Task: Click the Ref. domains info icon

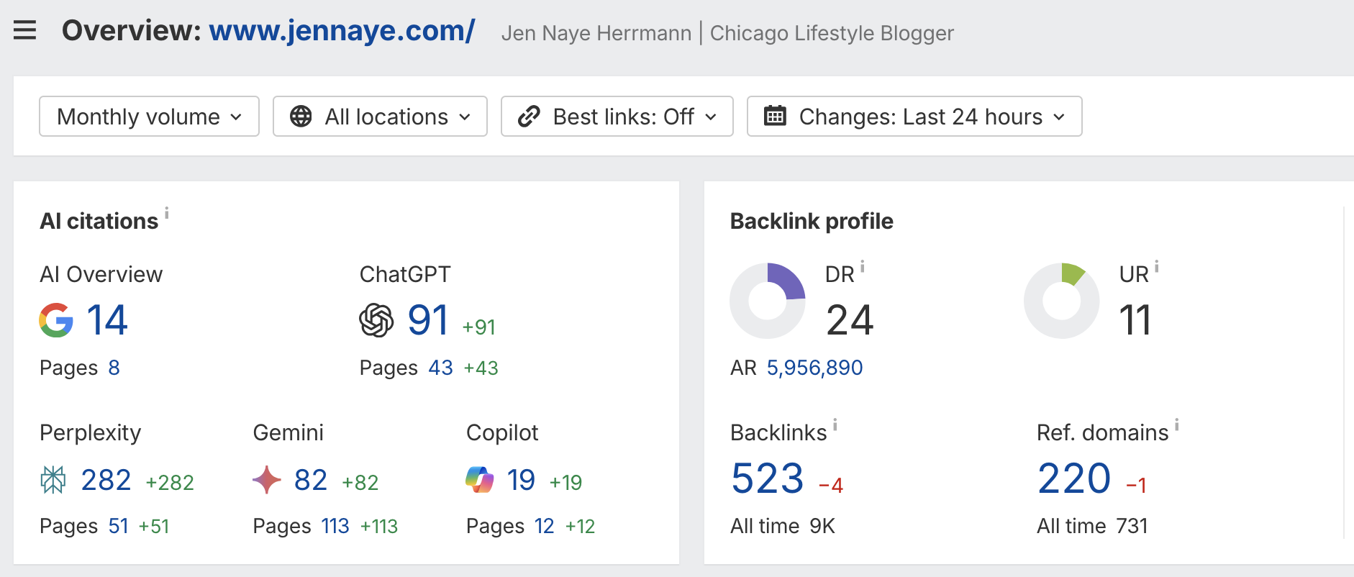Action: tap(1177, 424)
